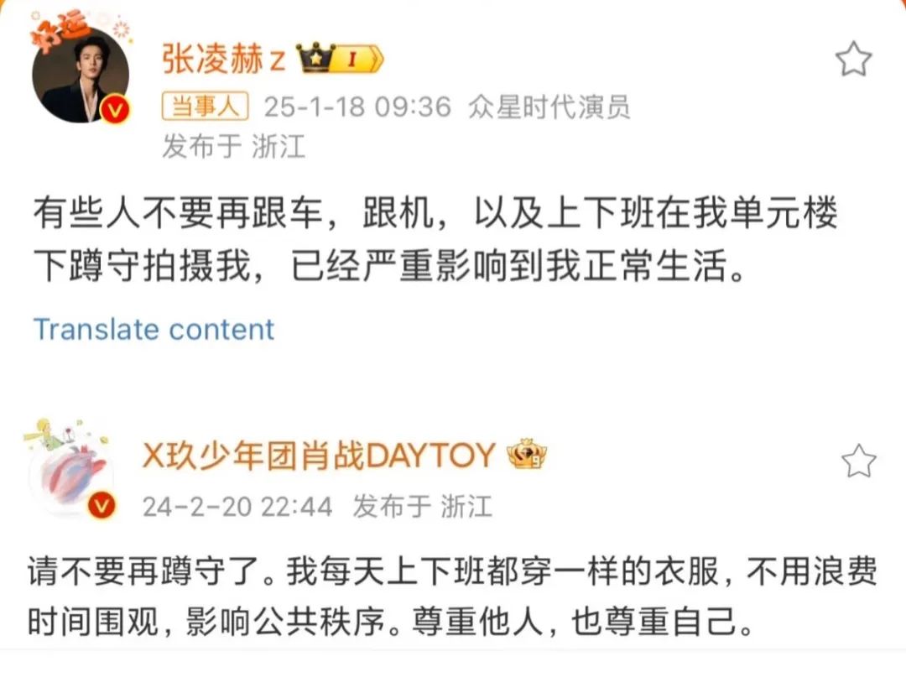This screenshot has height=693, width=906.
Task: Favorite the DAYTOY post with its star
Action: tap(858, 461)
